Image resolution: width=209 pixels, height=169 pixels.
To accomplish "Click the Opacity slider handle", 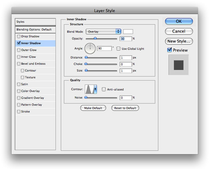I will coord(95,38).
